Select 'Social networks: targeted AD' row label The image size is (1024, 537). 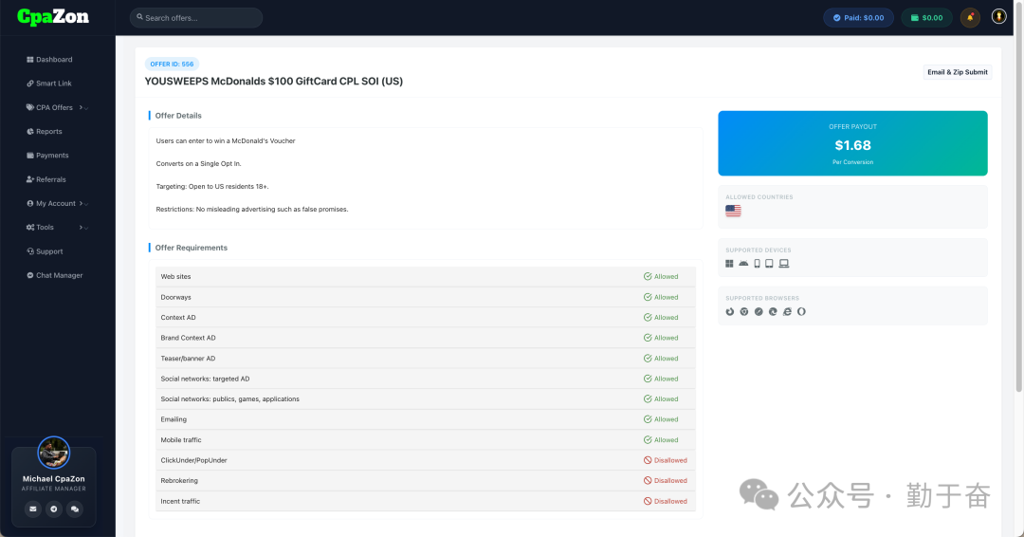(x=205, y=379)
